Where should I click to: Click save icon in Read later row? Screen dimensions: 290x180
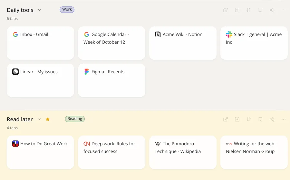(237, 119)
